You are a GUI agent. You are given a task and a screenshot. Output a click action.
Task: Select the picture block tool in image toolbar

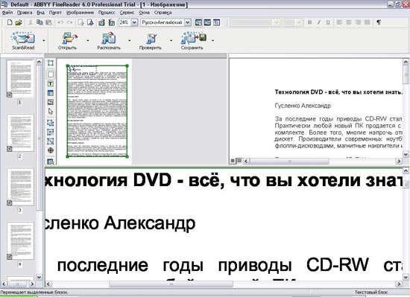[x=51, y=102]
